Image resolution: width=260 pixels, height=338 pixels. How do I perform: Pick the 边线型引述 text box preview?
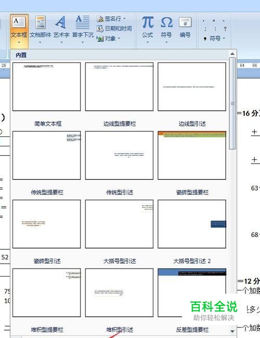(x=192, y=86)
